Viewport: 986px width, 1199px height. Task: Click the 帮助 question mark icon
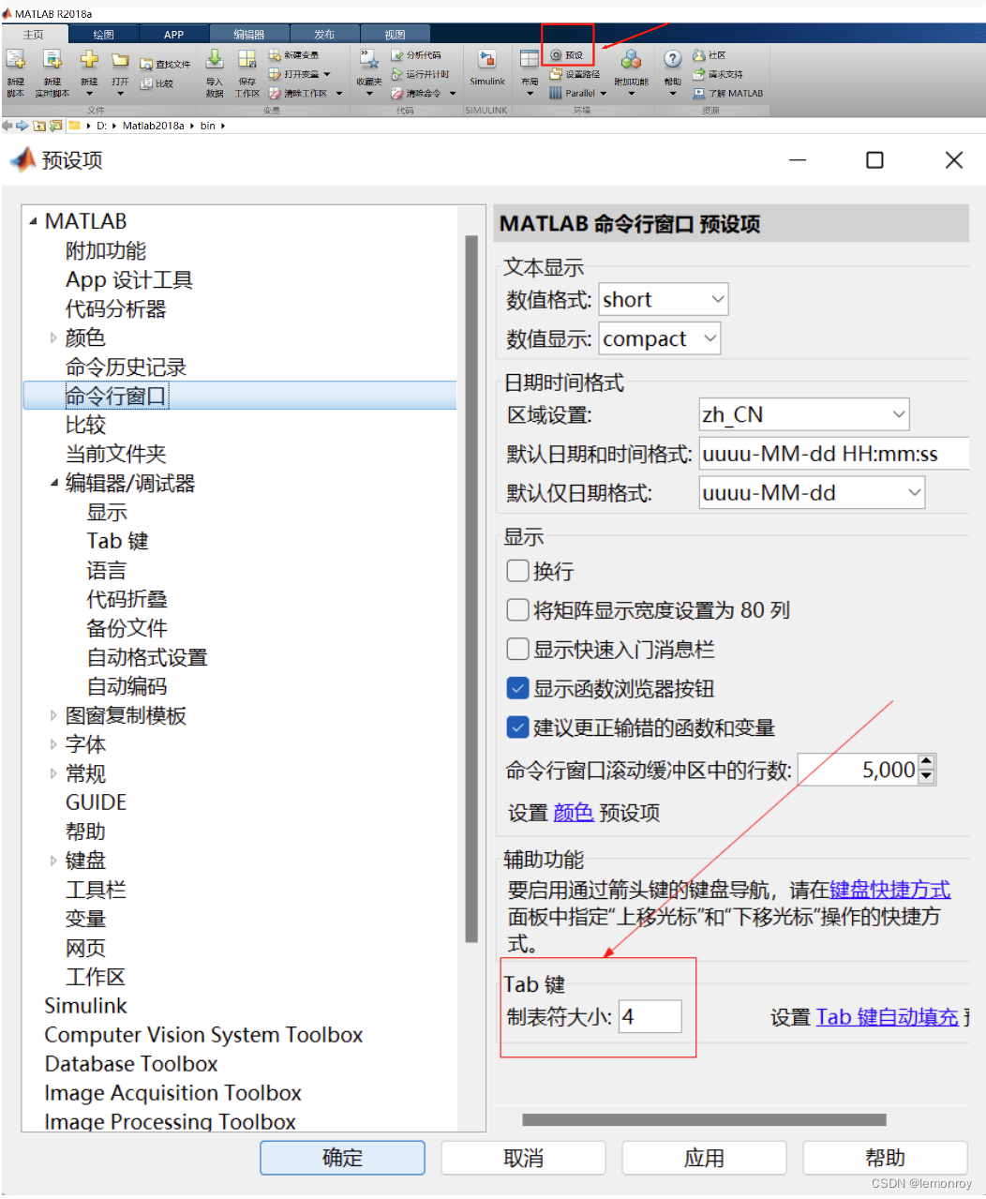pyautogui.click(x=673, y=59)
